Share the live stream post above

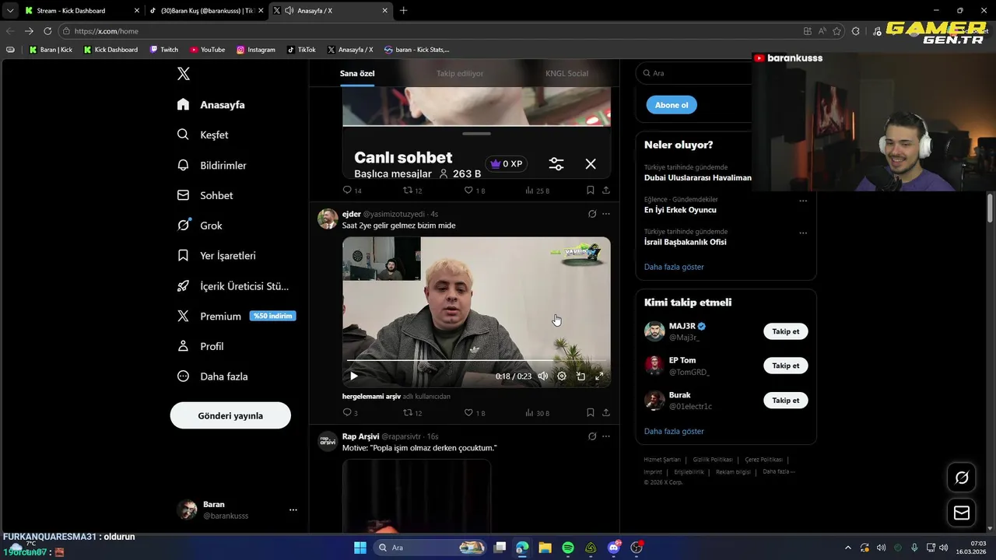click(x=606, y=190)
